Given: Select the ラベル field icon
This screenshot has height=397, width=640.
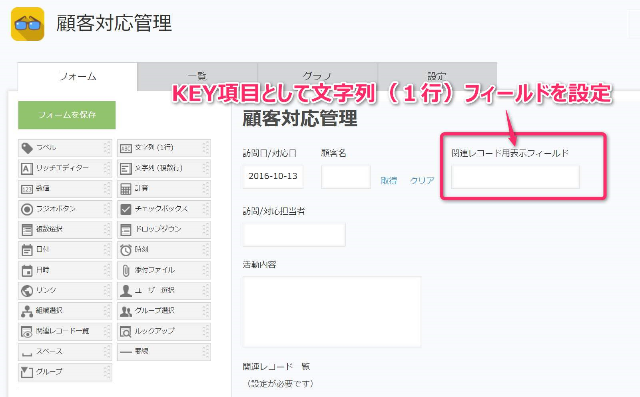Looking at the screenshot, I should point(27,148).
